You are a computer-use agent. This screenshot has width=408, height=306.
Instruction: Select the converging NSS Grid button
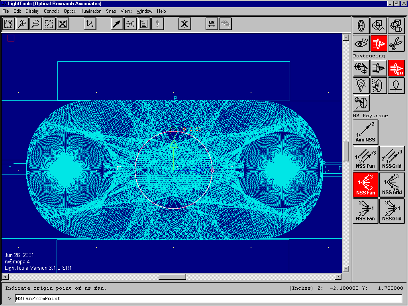pos(392,211)
